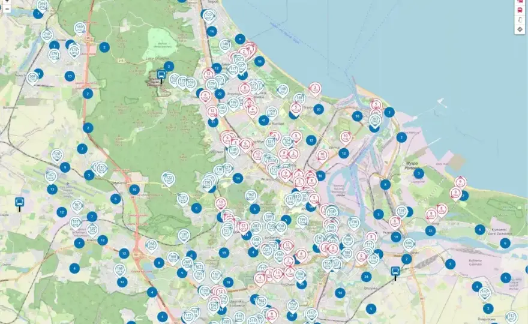The image size is (528, 324).
Task: Open the white pin numbered 100
Action: tap(348, 241)
